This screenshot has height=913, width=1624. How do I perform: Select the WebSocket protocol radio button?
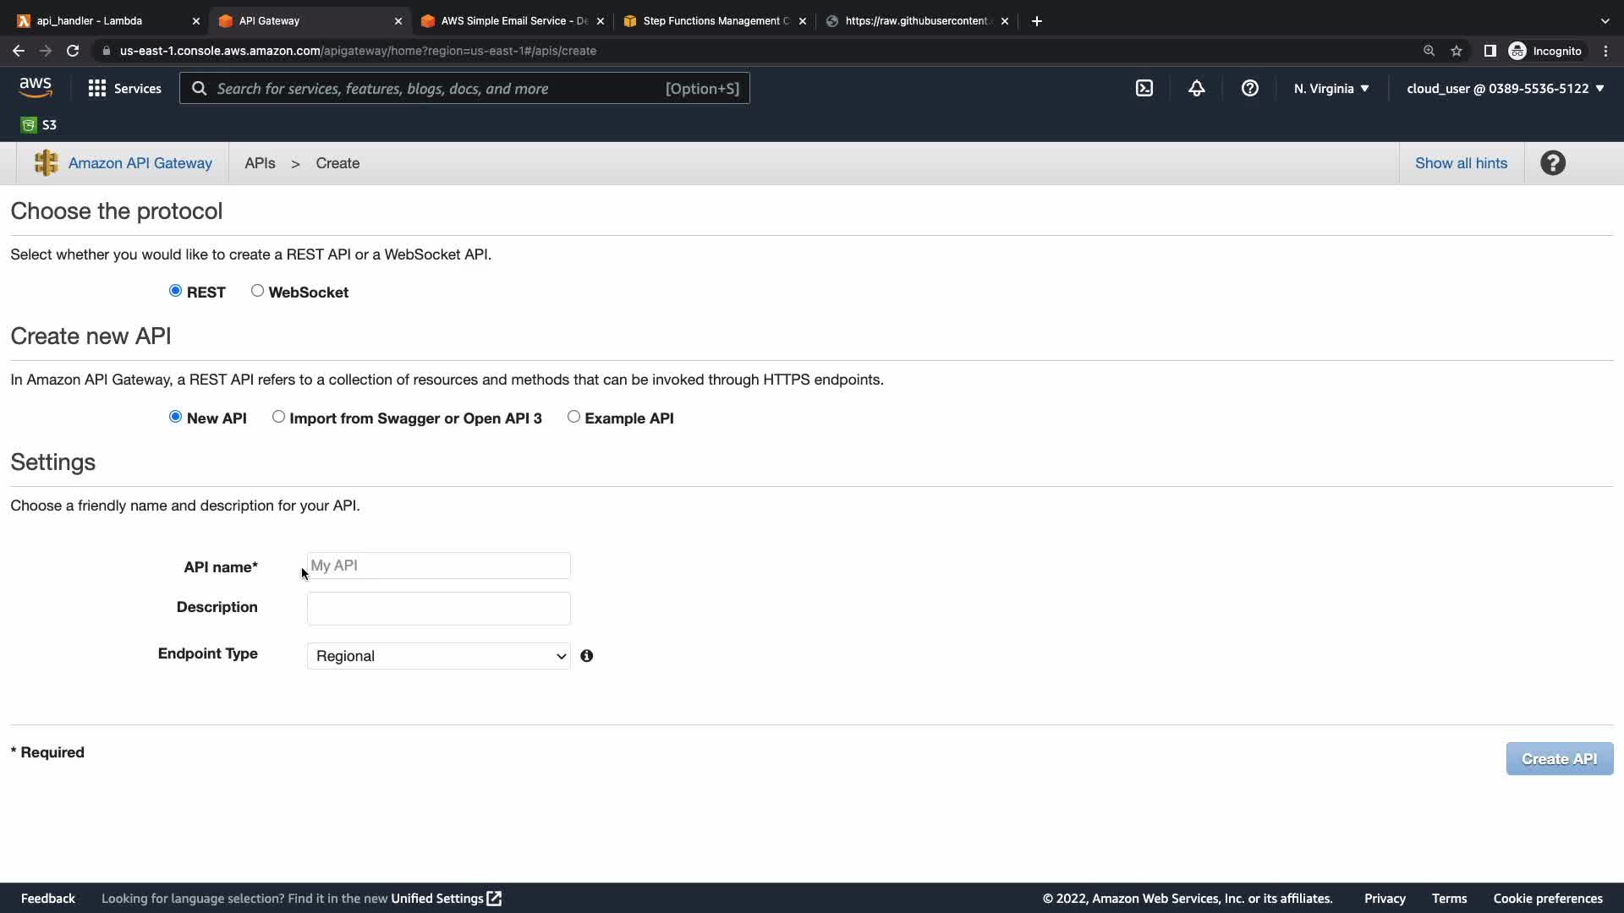(257, 291)
